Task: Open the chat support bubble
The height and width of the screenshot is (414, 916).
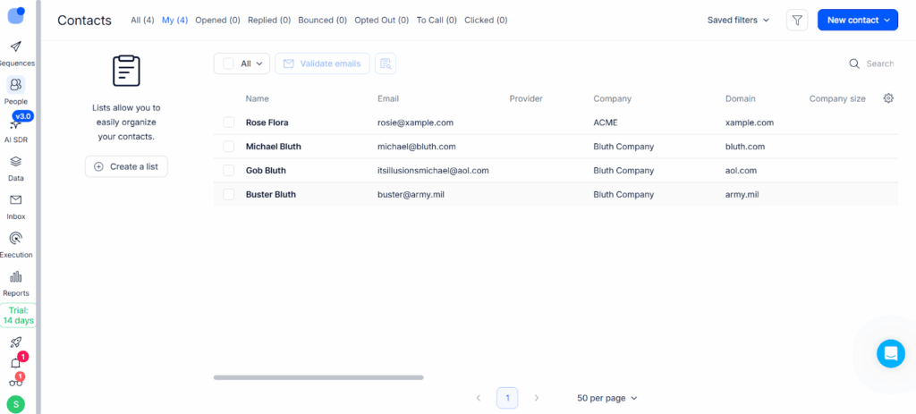Action: click(891, 353)
